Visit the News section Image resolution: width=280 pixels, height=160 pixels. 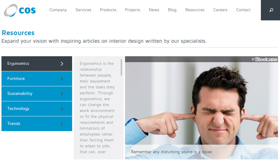tap(154, 10)
